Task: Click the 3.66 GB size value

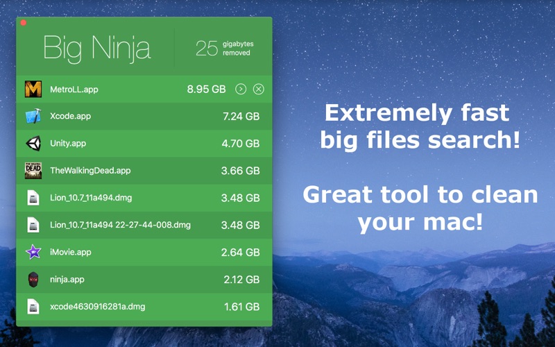Action: (x=240, y=171)
